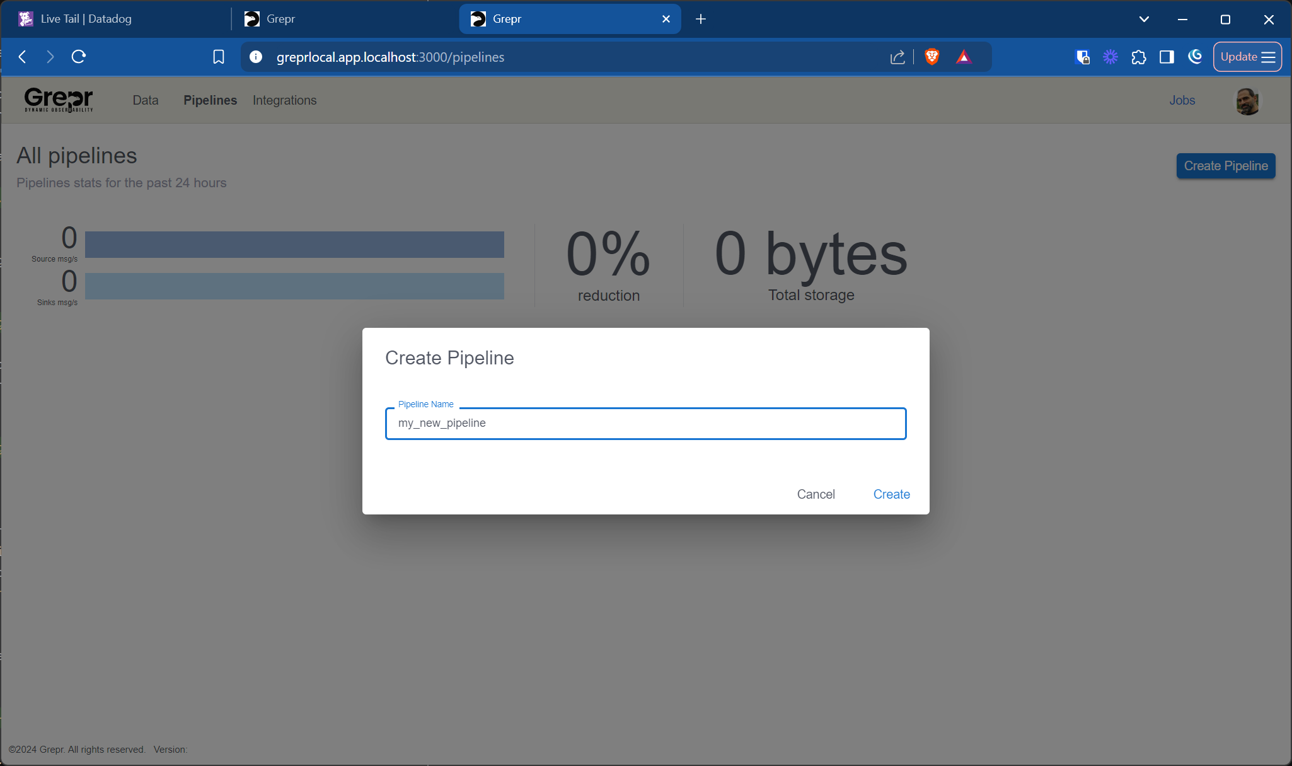Open the Bitwarden shield extension icon
Viewport: 1292px width, 766px height.
tap(1083, 57)
